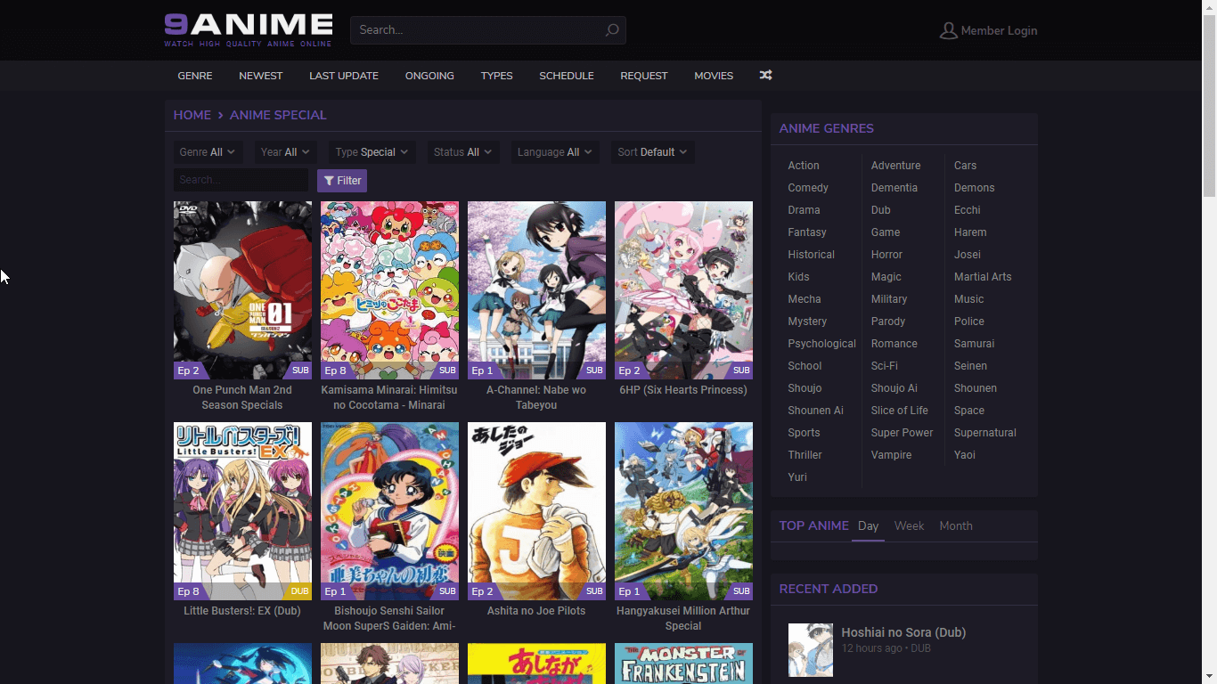Click the 9ANIME site logo
Image resolution: width=1217 pixels, height=684 pixels.
click(x=249, y=30)
